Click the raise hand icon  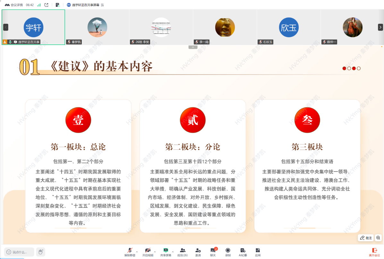pos(40,252)
